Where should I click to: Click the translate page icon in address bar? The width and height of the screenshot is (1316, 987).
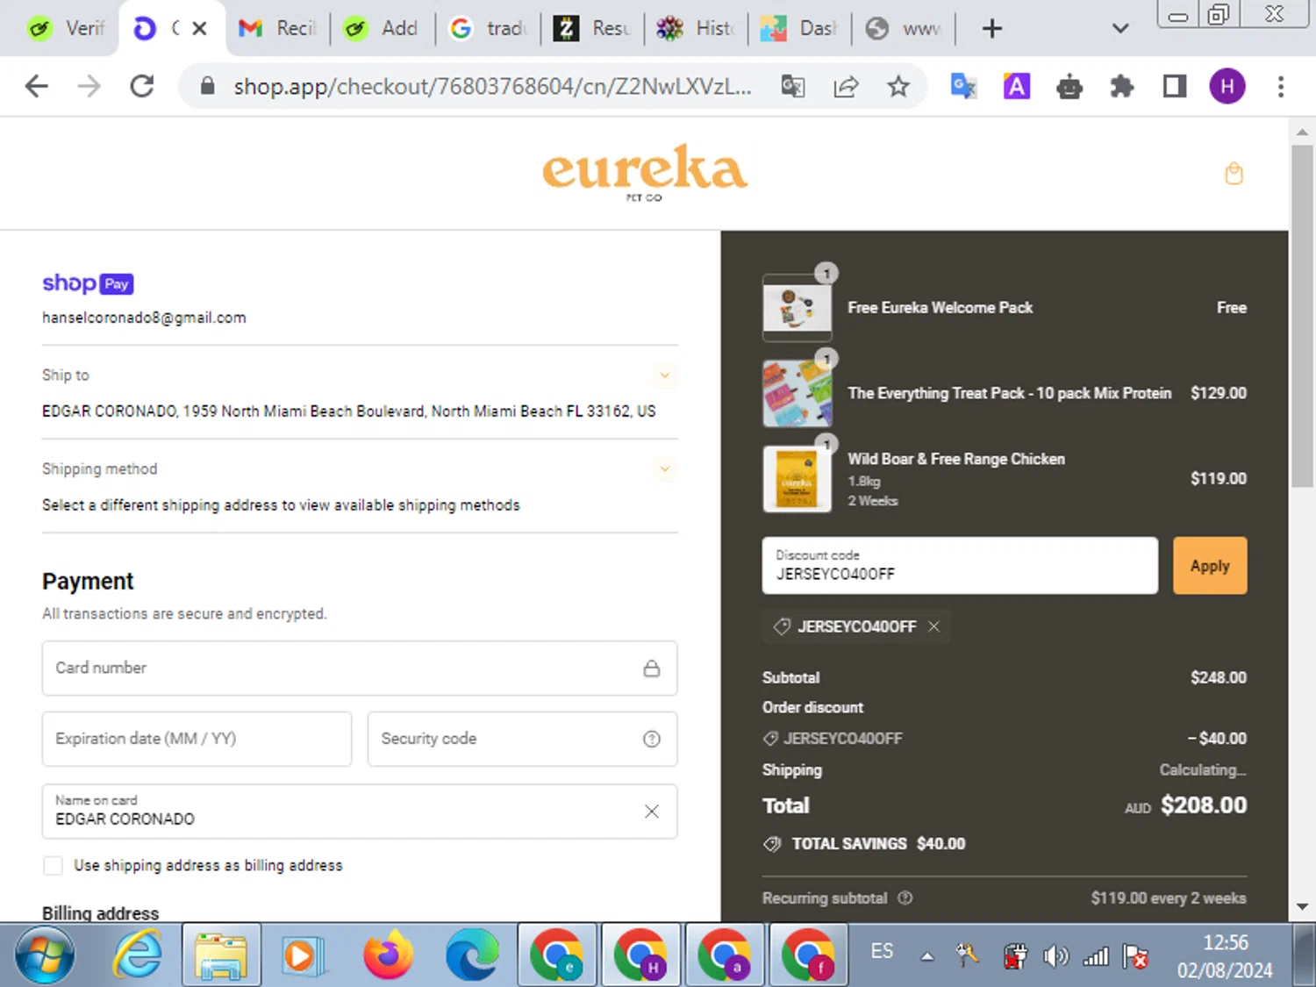click(793, 86)
